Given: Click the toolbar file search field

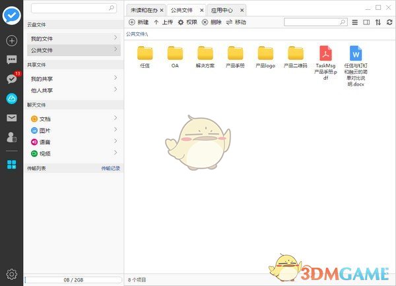Looking at the screenshot, I should 315,22.
